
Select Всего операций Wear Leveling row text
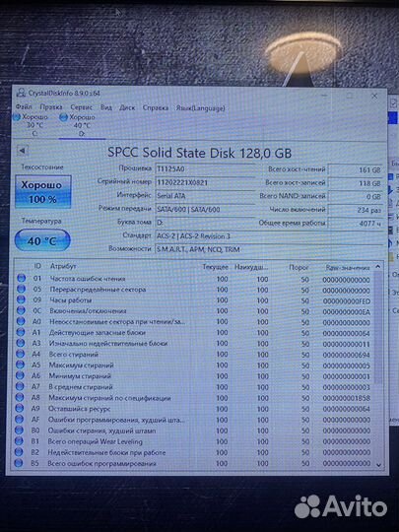tap(95, 441)
